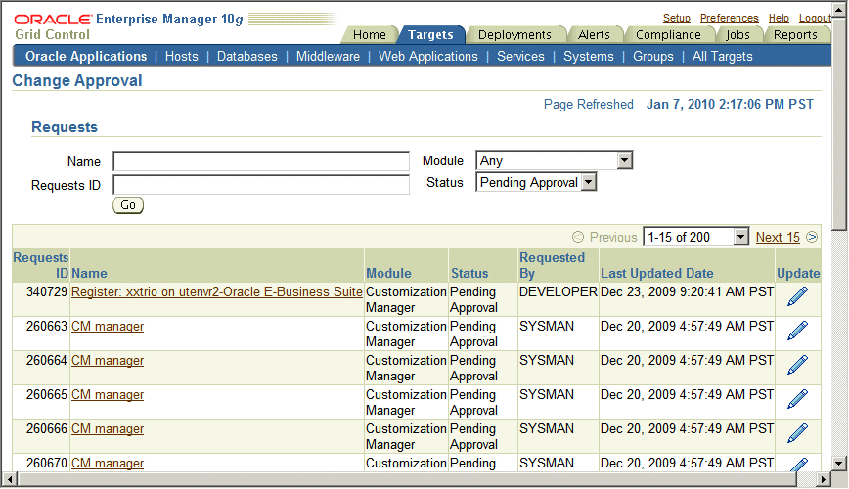Open the Compliance tab

(x=668, y=34)
